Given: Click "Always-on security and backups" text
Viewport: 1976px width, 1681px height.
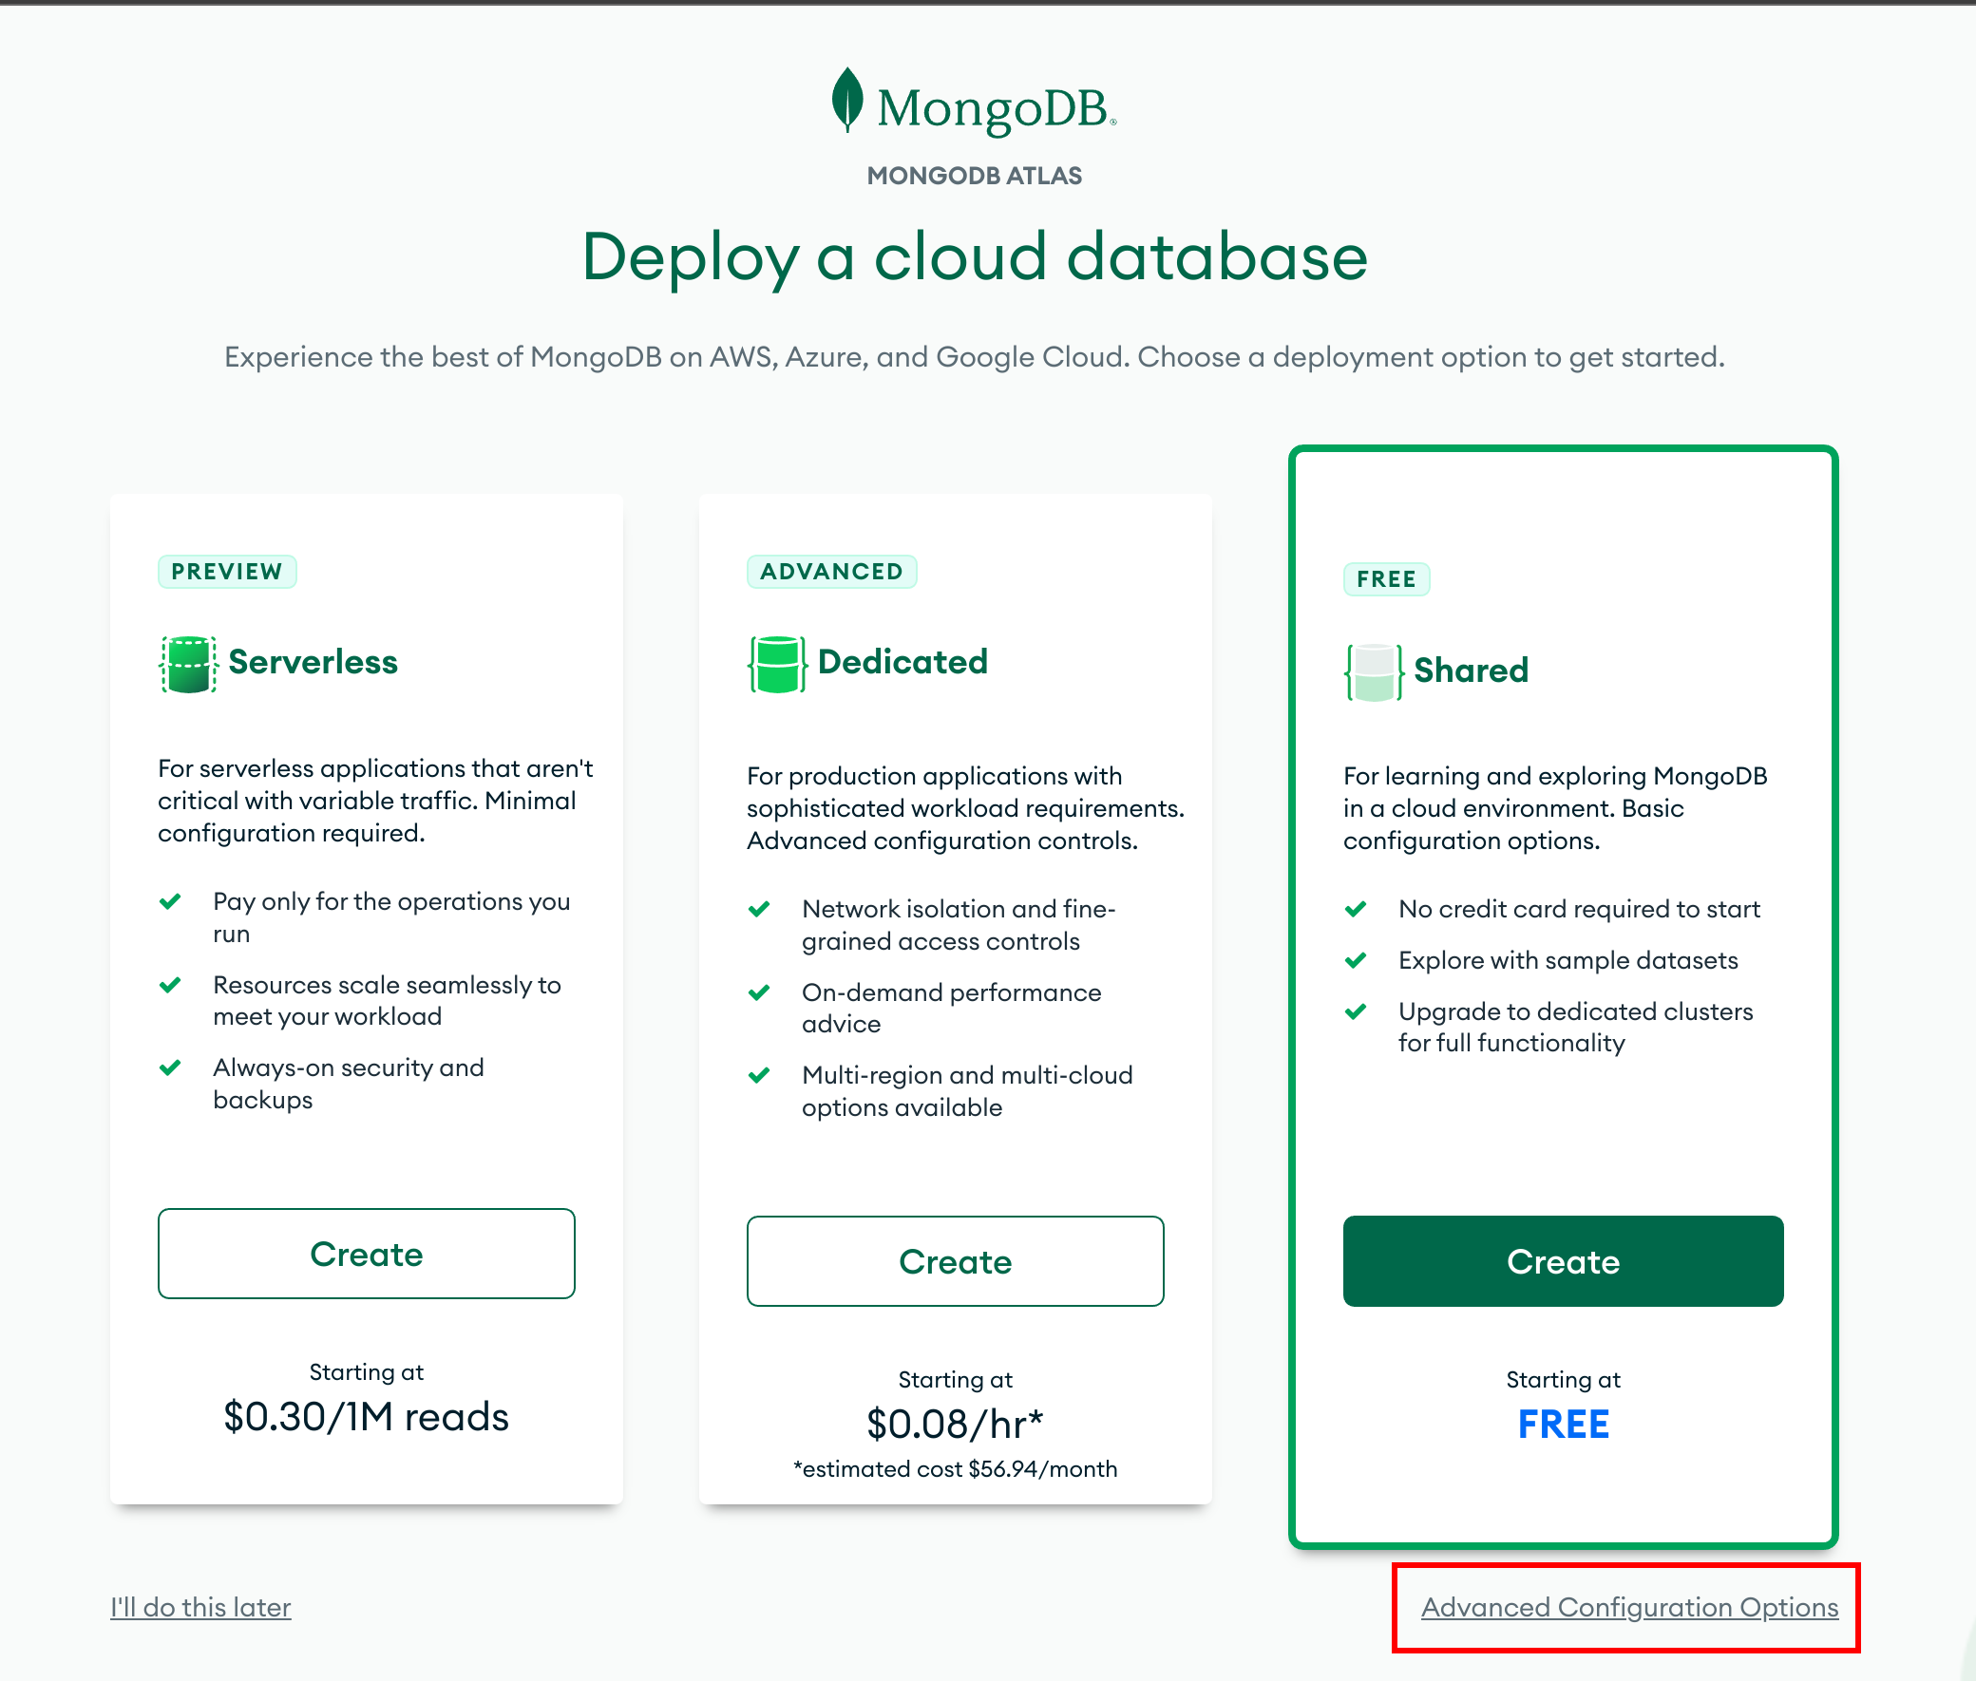Looking at the screenshot, I should coord(349,1084).
